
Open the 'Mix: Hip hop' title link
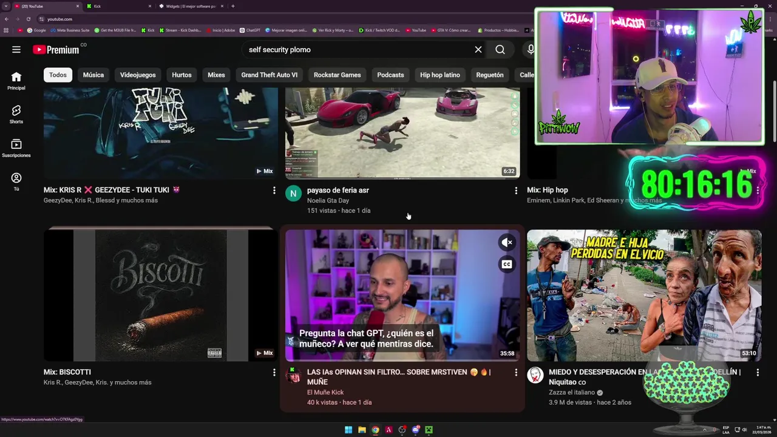coord(548,190)
